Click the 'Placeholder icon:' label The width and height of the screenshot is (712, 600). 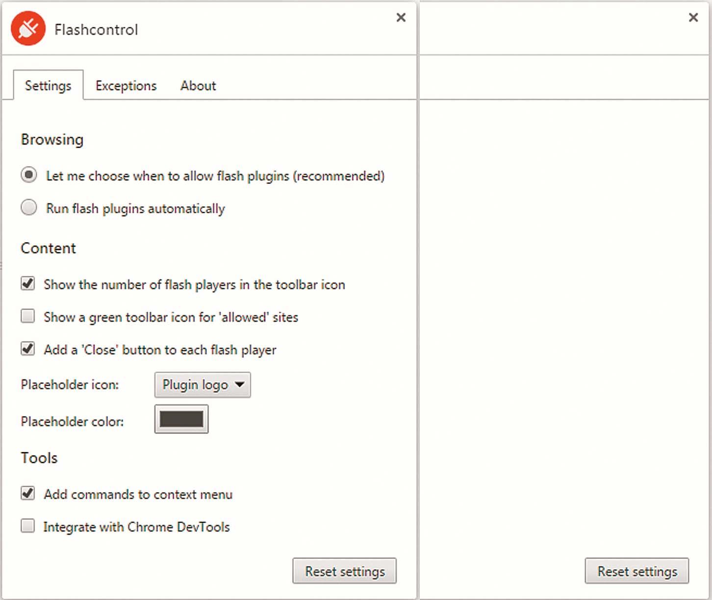tap(70, 385)
